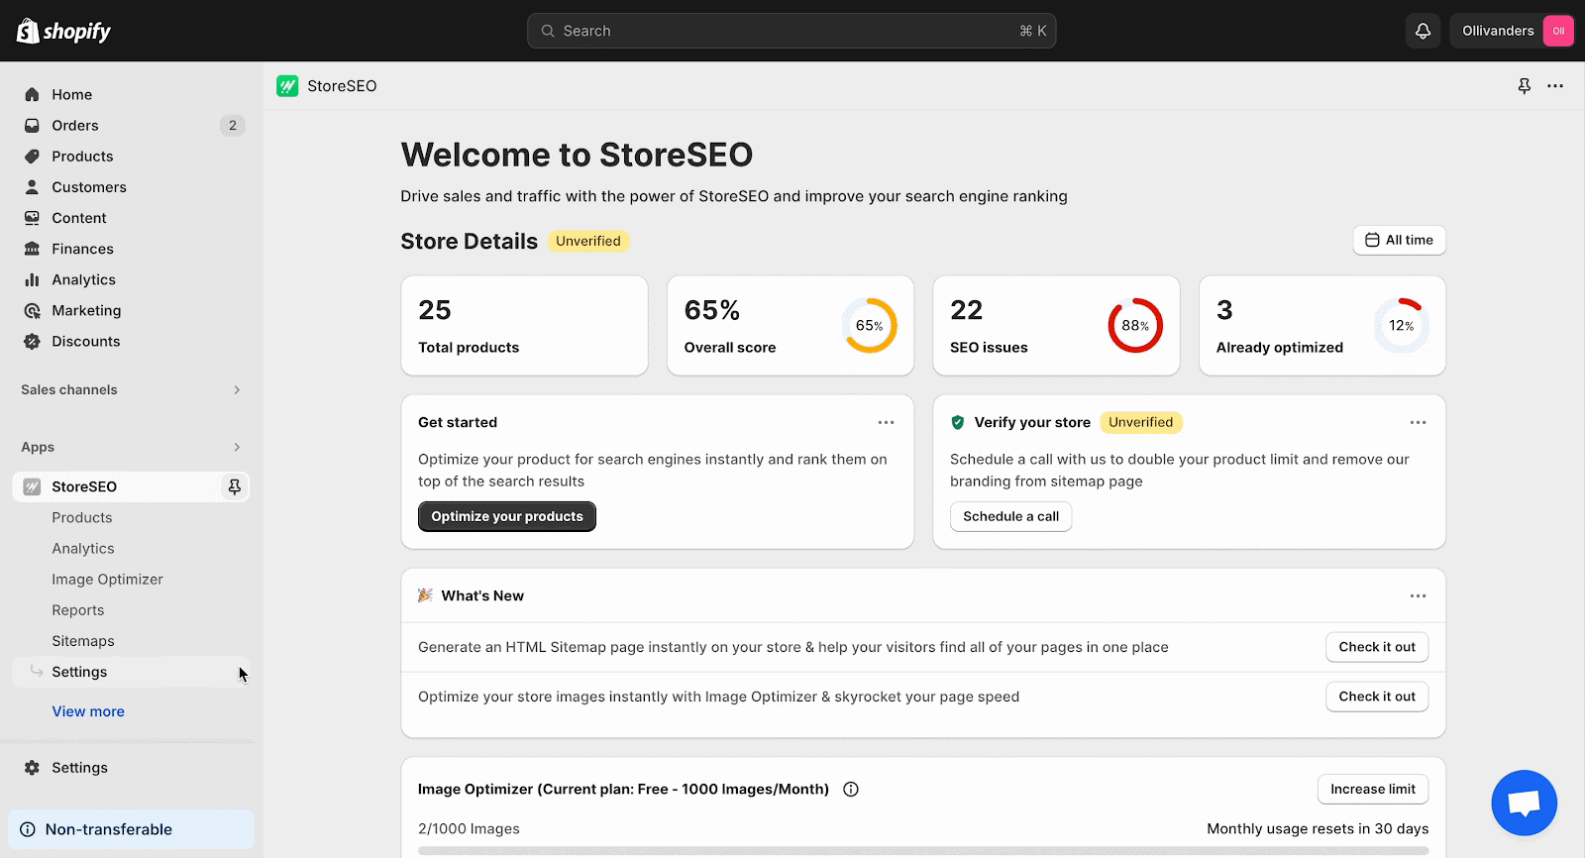Image resolution: width=1585 pixels, height=858 pixels.
Task: Click the Total products card
Action: click(x=524, y=326)
